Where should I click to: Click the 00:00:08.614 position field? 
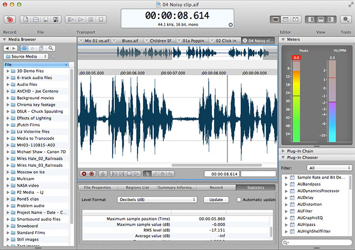222,174
